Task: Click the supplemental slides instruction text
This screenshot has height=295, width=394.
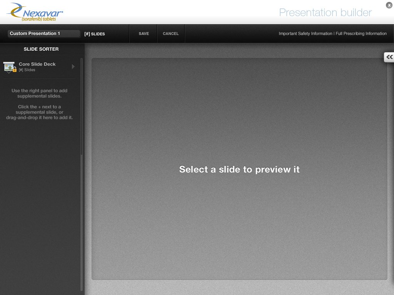Action: 39,104
